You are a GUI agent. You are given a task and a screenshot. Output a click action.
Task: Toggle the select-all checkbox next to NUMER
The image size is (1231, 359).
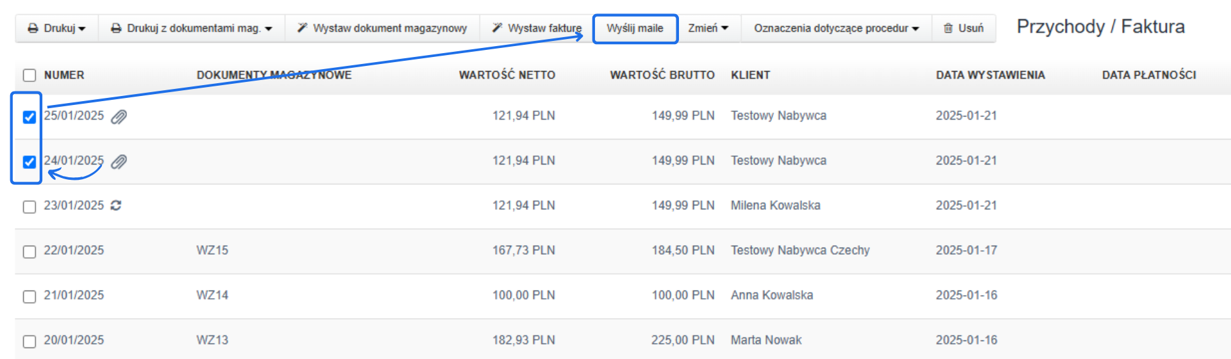tap(29, 76)
